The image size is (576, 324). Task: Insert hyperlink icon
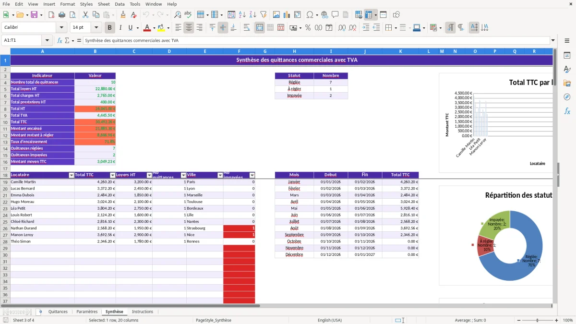(324, 15)
